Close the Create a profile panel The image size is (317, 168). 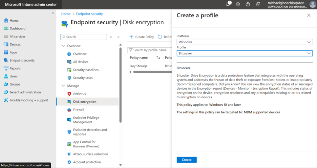point(309,16)
